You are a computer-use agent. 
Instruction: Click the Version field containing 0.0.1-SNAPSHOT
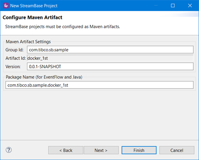pyautogui.click(x=110, y=67)
